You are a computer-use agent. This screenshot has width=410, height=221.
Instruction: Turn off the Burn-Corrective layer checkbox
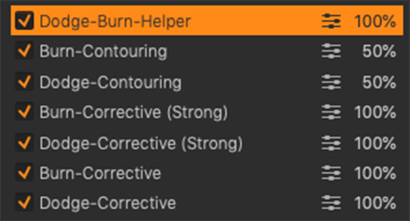pyautogui.click(x=24, y=173)
